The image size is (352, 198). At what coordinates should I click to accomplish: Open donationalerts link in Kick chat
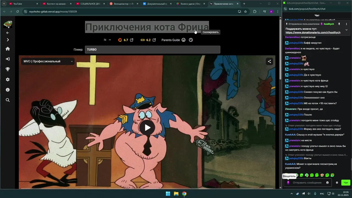[313, 32]
